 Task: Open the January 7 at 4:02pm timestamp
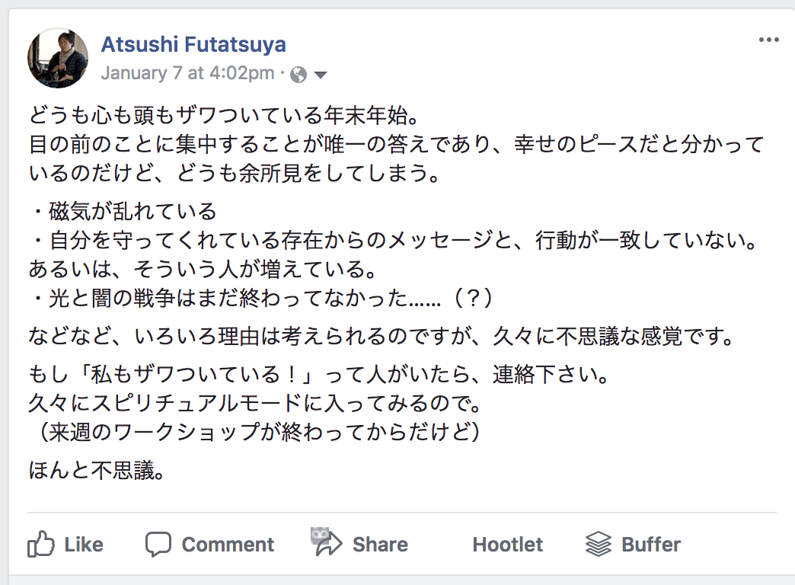[187, 73]
